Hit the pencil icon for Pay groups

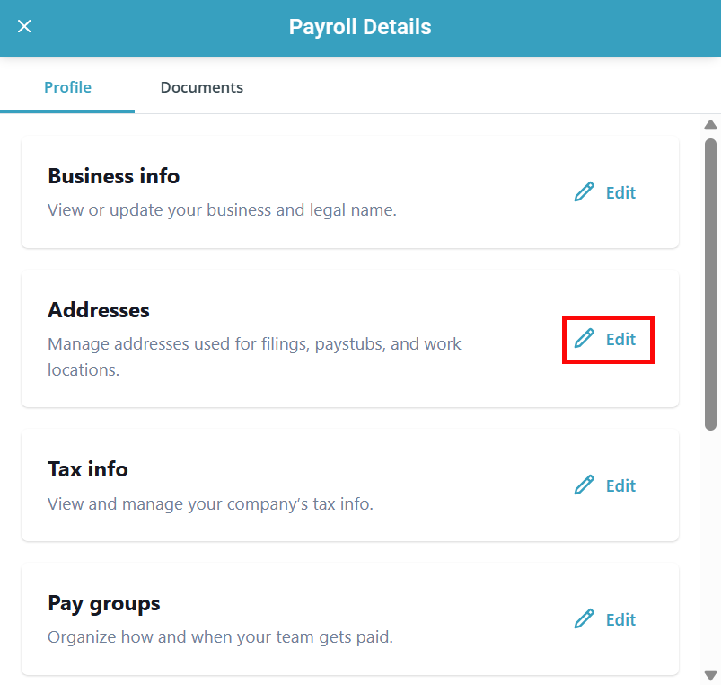click(x=585, y=619)
